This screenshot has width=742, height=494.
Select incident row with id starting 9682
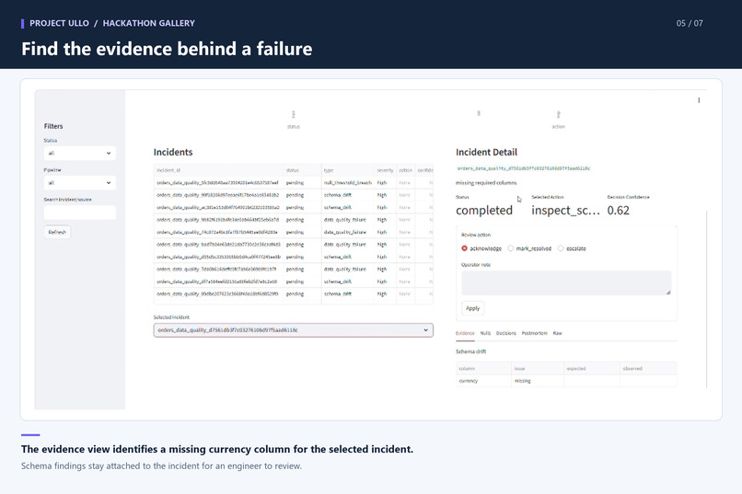click(x=293, y=220)
